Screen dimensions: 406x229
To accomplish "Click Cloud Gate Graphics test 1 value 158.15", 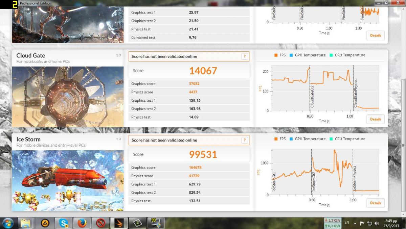I will 195,100.
